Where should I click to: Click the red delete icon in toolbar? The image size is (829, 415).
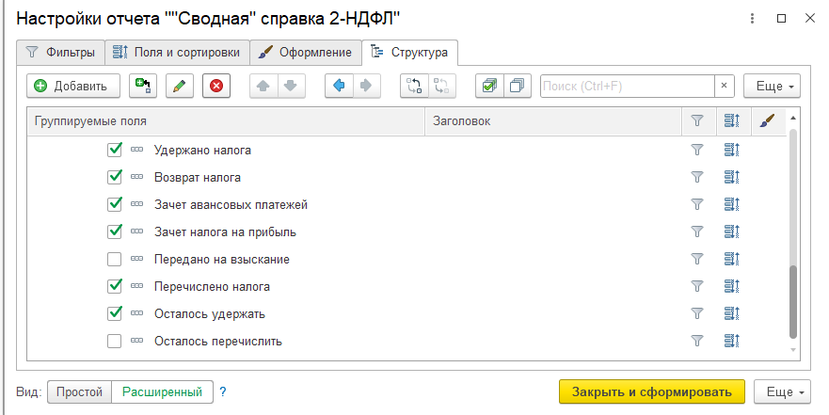coord(216,86)
